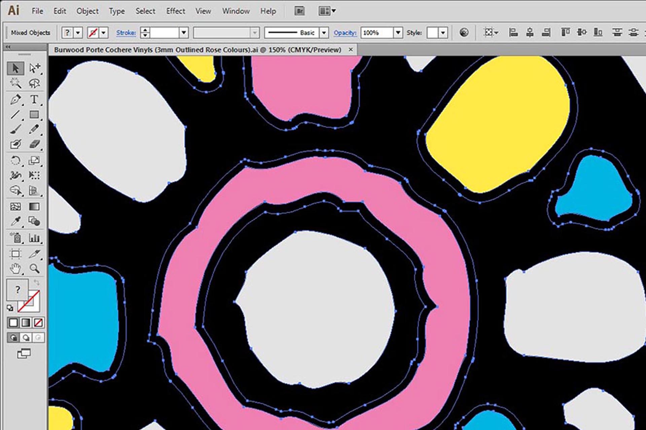Select the Pen tool

15,99
